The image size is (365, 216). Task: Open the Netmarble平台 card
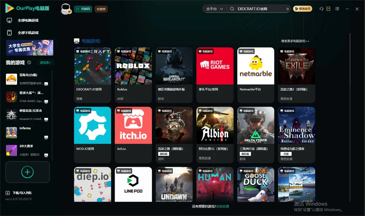tap(256, 75)
